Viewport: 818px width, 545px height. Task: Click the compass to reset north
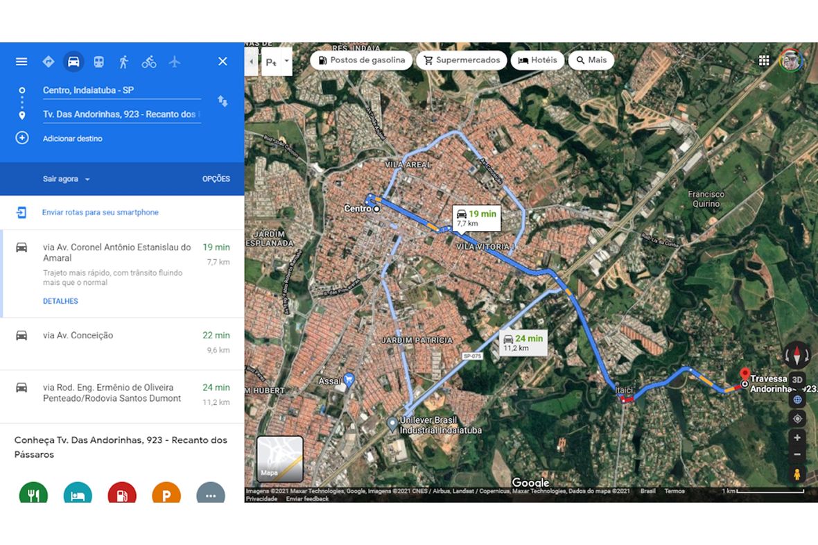(x=797, y=356)
